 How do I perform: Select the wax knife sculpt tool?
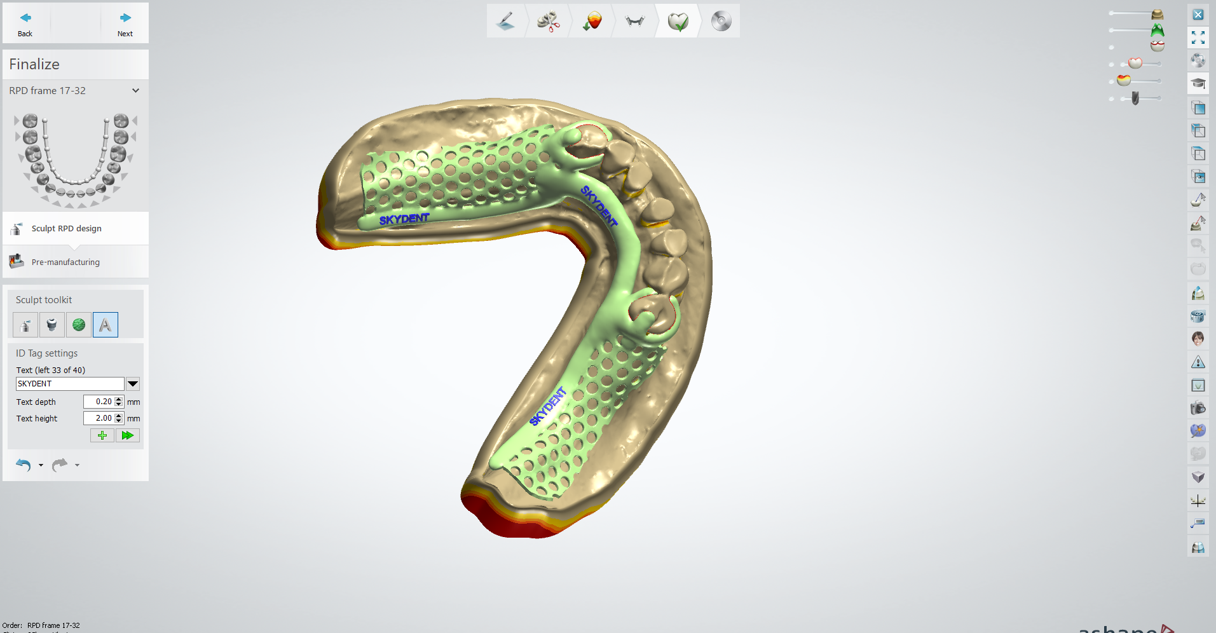pyautogui.click(x=25, y=325)
